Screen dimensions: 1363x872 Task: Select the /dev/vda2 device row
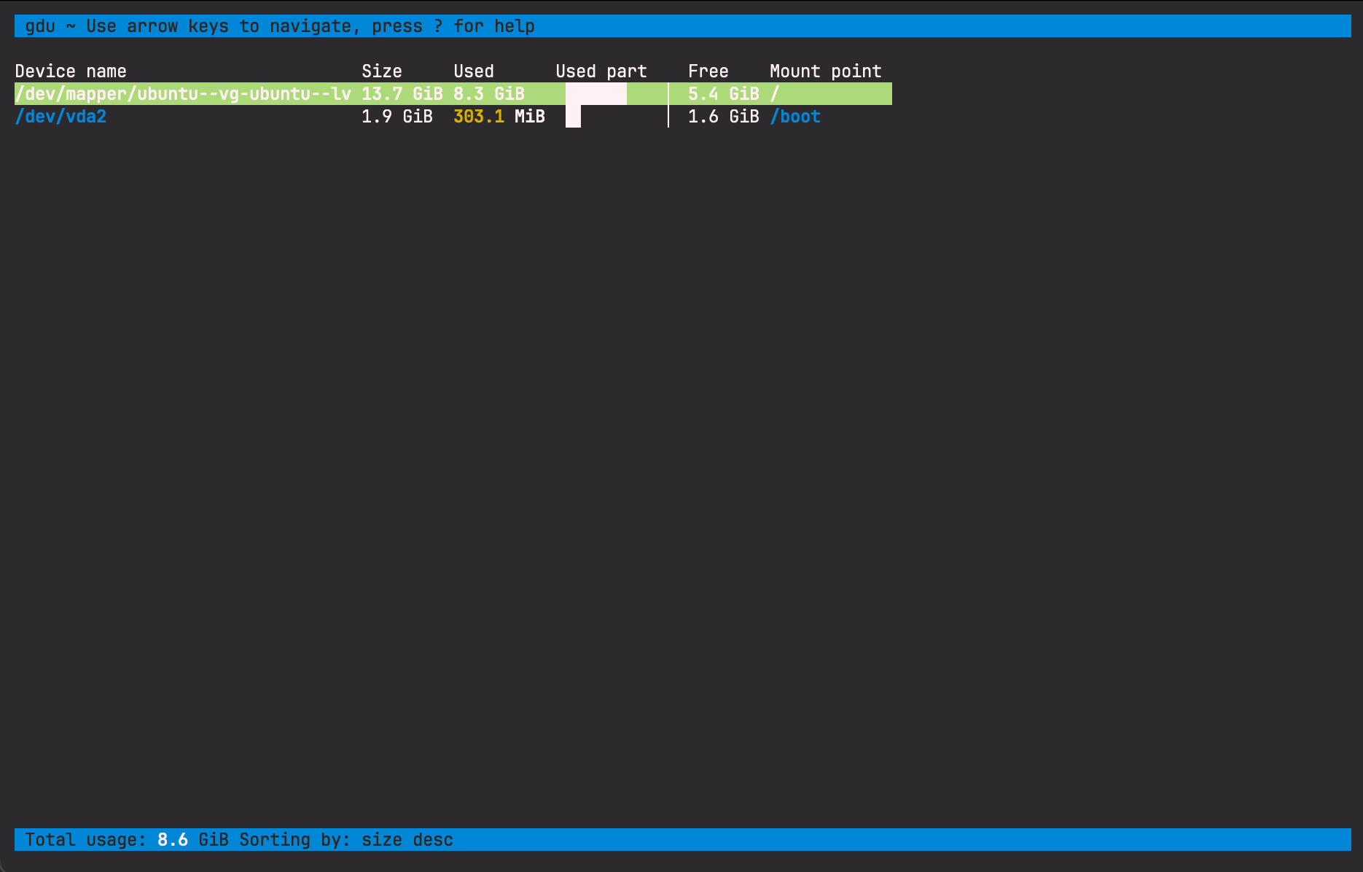tap(62, 116)
